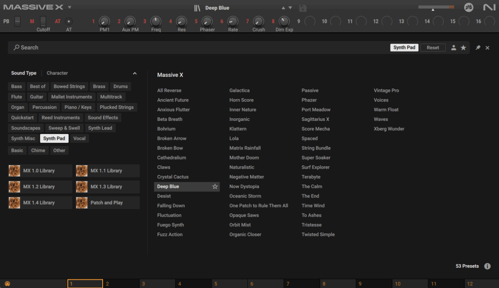Enable the Piano / Keys tag filter
The width and height of the screenshot is (499, 288).
(78, 107)
